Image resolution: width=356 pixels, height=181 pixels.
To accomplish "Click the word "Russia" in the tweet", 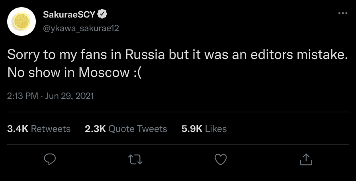I will point(145,55).
